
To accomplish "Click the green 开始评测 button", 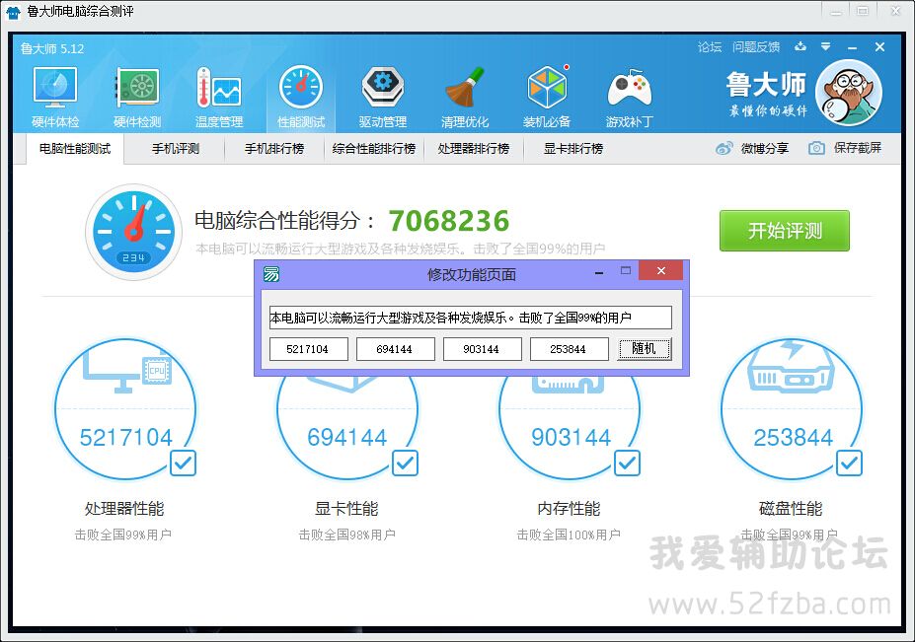I will tap(784, 231).
